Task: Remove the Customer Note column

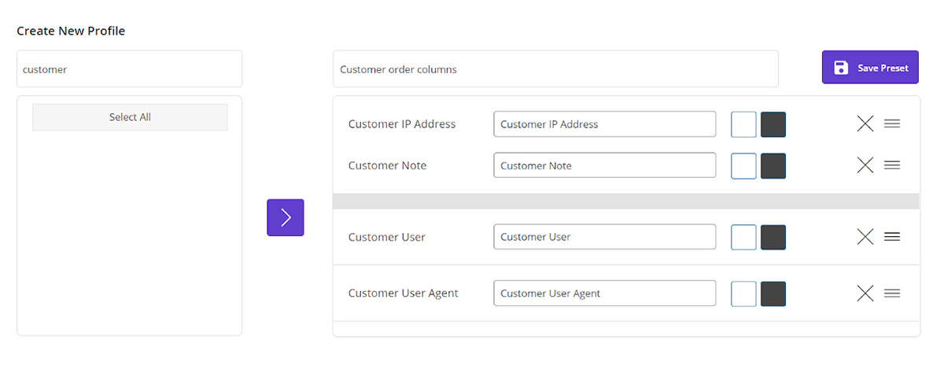Action: tap(865, 165)
